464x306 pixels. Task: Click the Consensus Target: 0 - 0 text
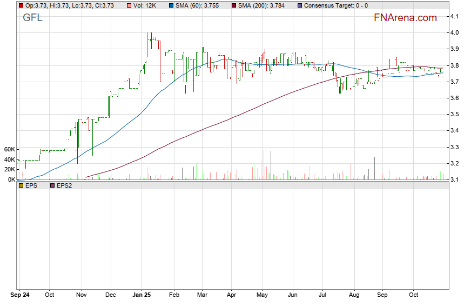[x=336, y=5]
